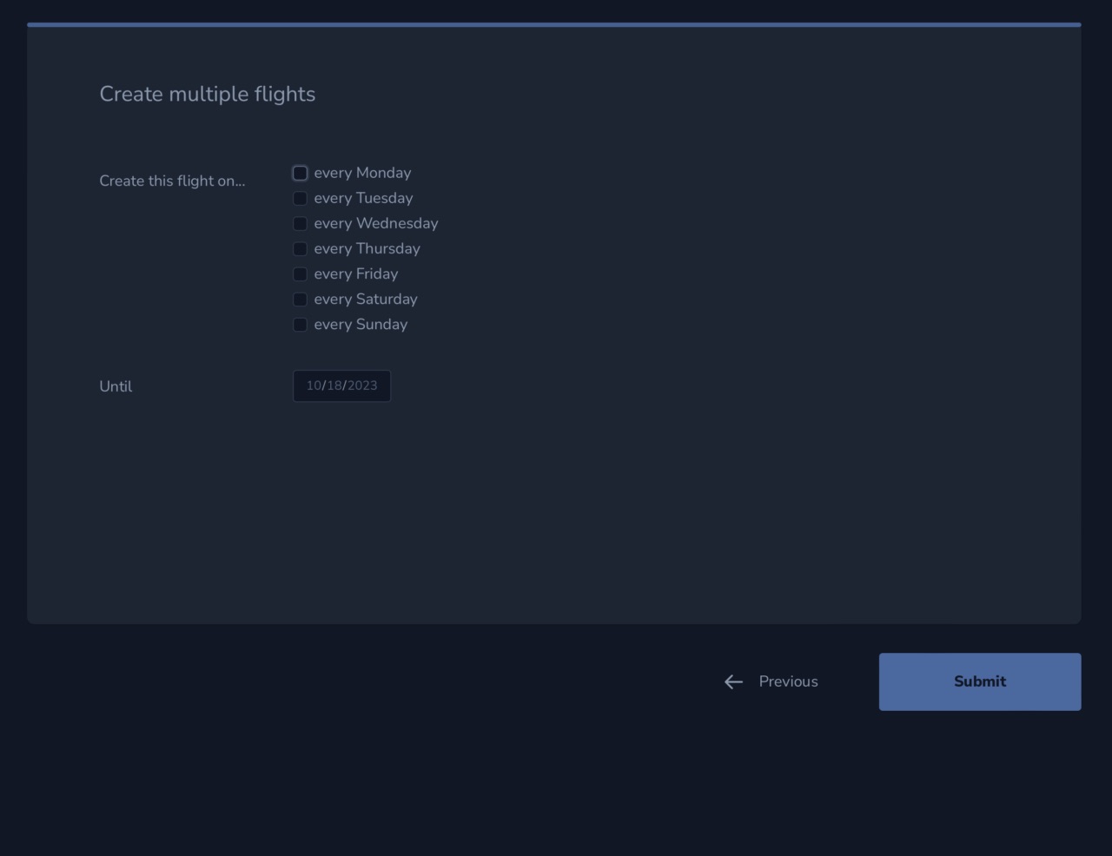Viewport: 1112px width, 856px height.
Task: Click the left arrow icon beside Previous
Action: 733,682
